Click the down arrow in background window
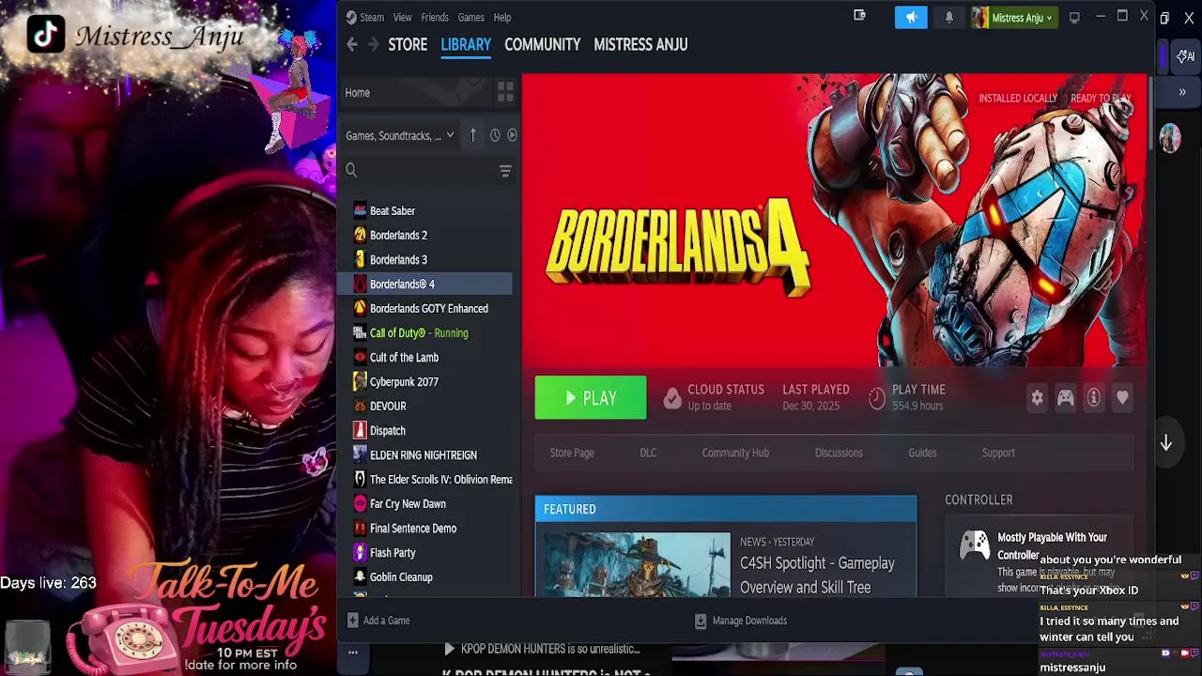 pos(1165,442)
